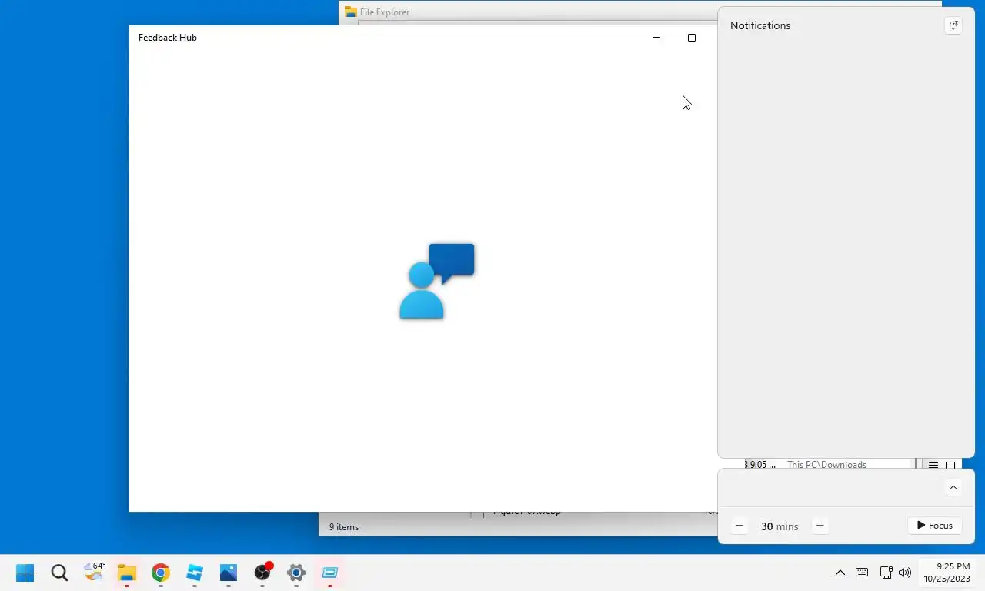This screenshot has width=985, height=591.
Task: Open the Photos app taskbar icon
Action: [x=229, y=573]
